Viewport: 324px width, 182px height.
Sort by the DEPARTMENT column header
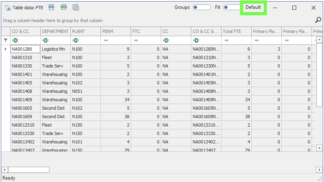pos(55,31)
